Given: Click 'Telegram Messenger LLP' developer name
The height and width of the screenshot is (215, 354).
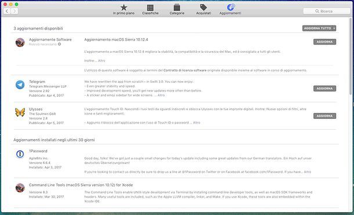Looking at the screenshot, I should (x=48, y=86).
